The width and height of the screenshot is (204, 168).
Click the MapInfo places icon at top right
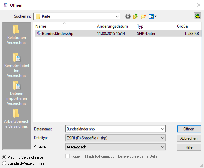[197, 16]
